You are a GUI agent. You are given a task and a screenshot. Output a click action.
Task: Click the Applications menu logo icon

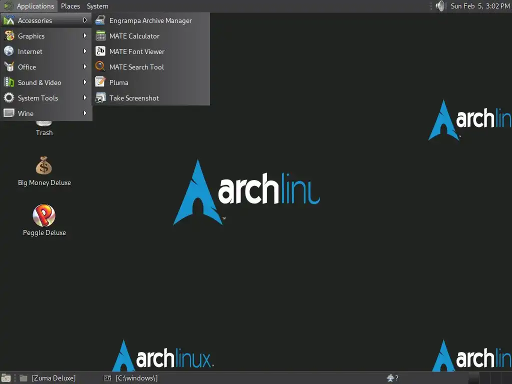[x=8, y=6]
